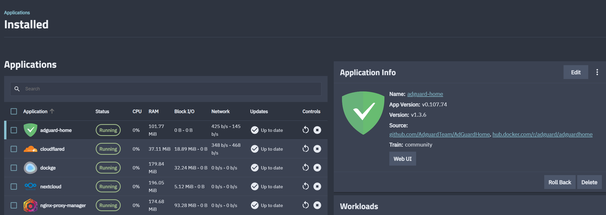Click the Running status badge for nextcloud
The height and width of the screenshot is (215, 606).
[108, 186]
